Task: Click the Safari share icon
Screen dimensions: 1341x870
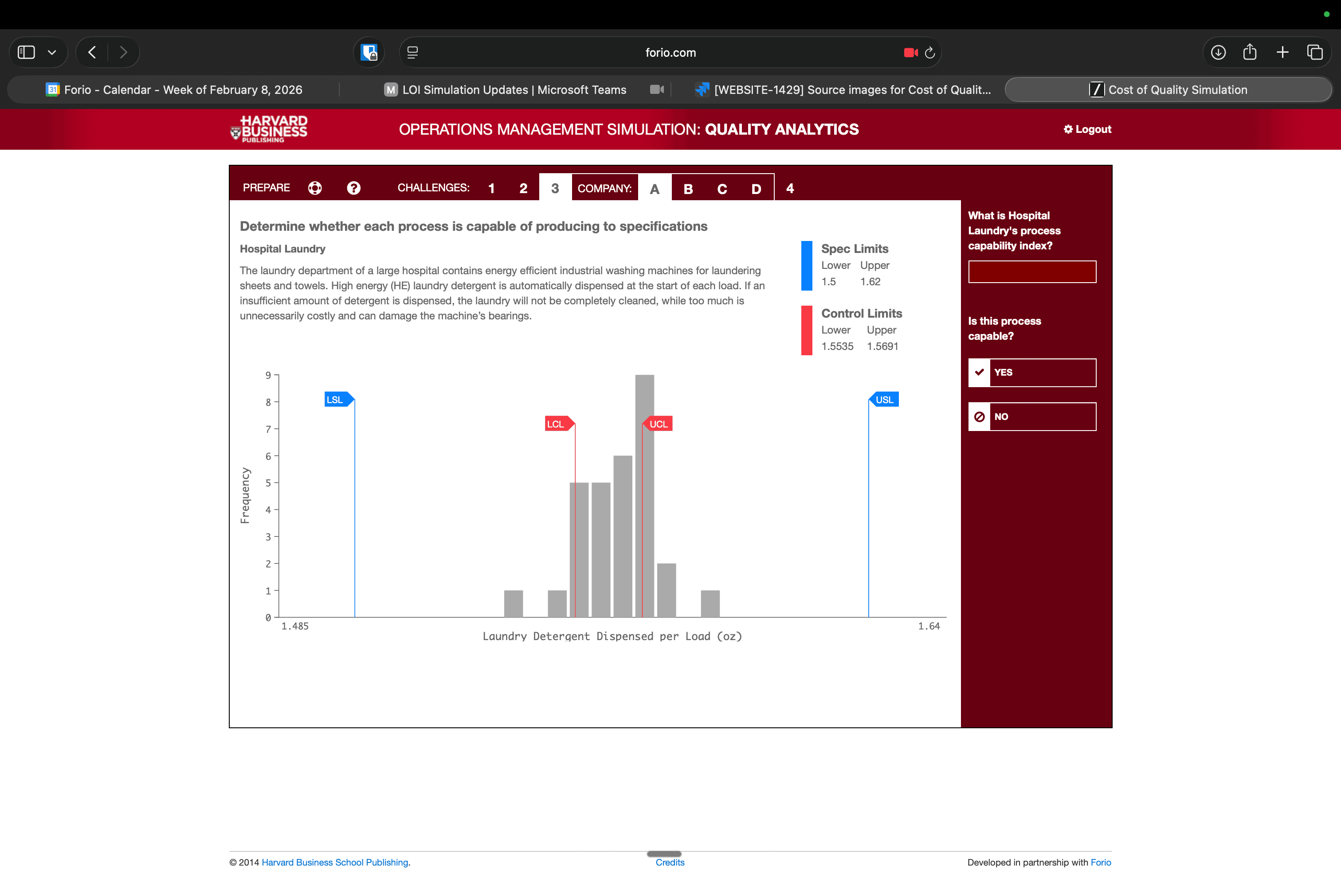Action: [x=1250, y=52]
